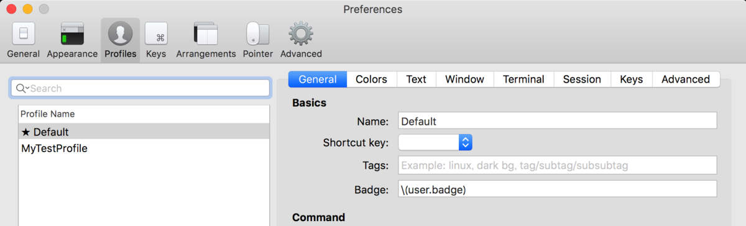
Task: Switch to the Session tab
Action: coord(582,79)
